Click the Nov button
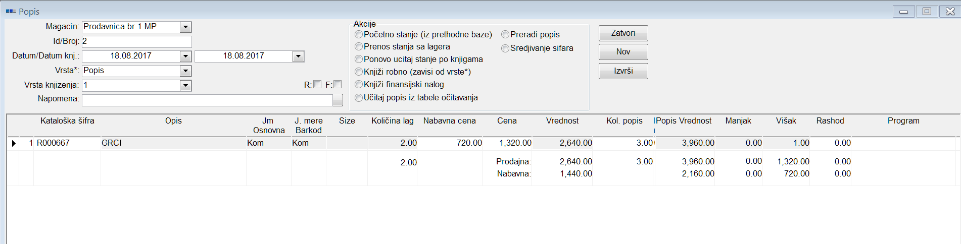Image resolution: width=961 pixels, height=244 pixels. [623, 52]
